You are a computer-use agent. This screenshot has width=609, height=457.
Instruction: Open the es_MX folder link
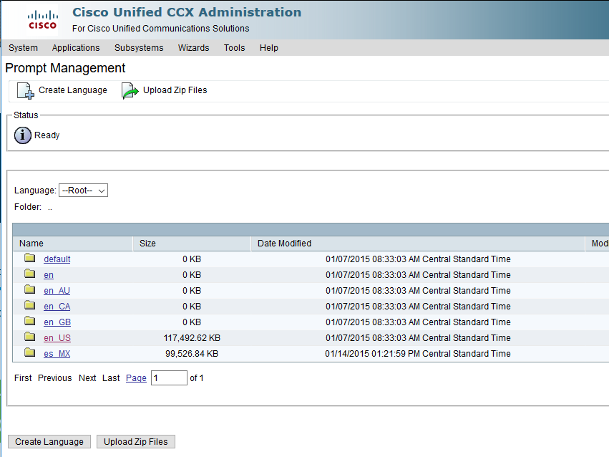tap(57, 354)
